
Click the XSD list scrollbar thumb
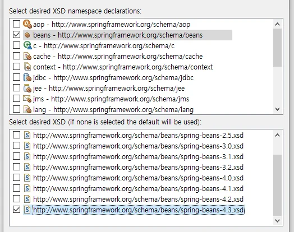click(x=277, y=185)
